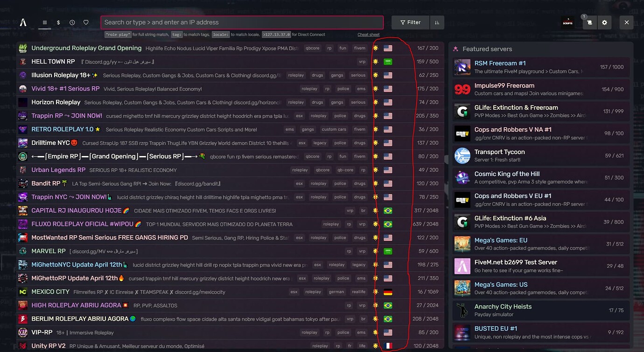Click the Cosmic King of the Hill server icon

pos(462,177)
